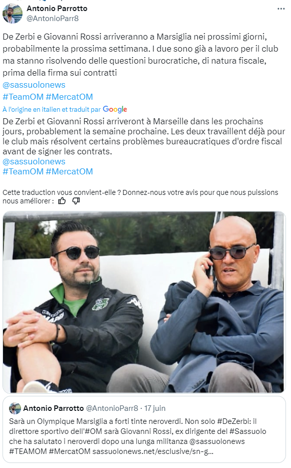The width and height of the screenshot is (291, 468).
Task: Open the quoted tweet from 17 juin
Action: 144,429
